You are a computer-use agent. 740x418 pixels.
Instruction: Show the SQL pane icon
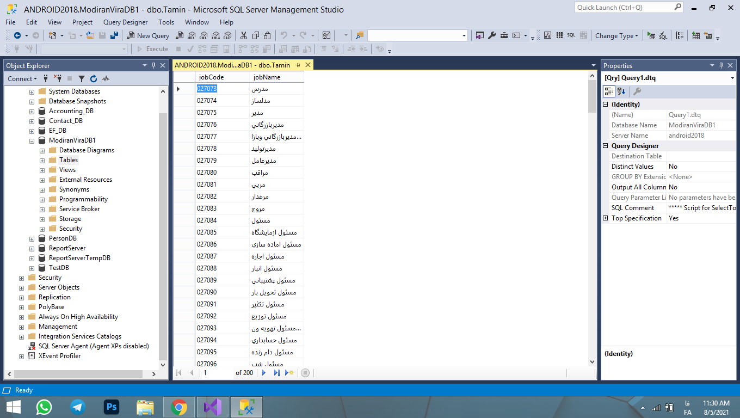[571, 35]
